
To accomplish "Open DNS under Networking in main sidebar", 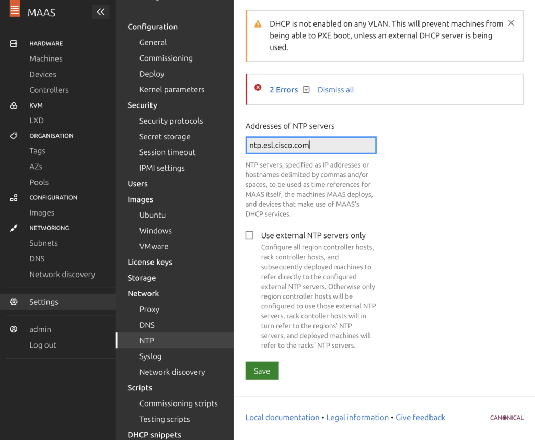I will tap(37, 259).
